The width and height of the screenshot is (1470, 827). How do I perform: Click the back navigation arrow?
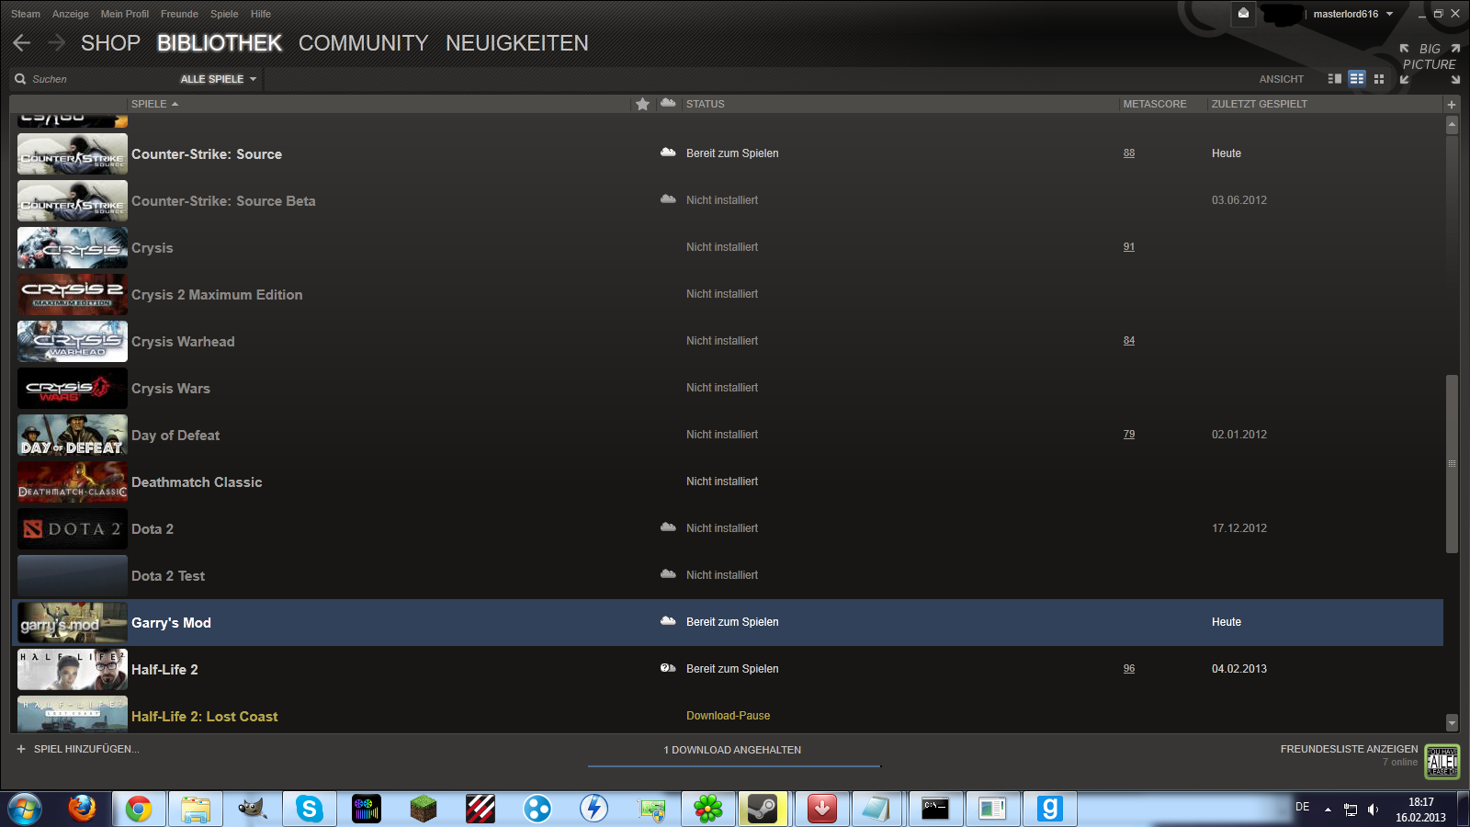click(22, 43)
